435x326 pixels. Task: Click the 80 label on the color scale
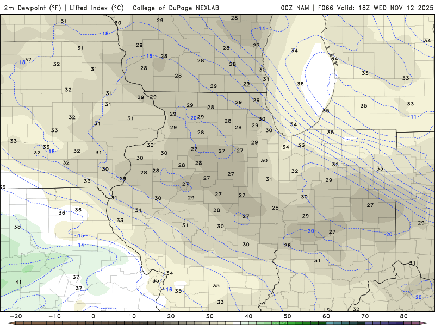(404, 316)
